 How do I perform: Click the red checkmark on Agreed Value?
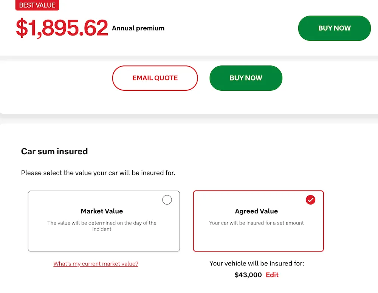pyautogui.click(x=310, y=200)
